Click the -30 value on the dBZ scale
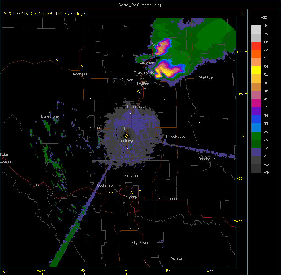 pyautogui.click(x=267, y=172)
